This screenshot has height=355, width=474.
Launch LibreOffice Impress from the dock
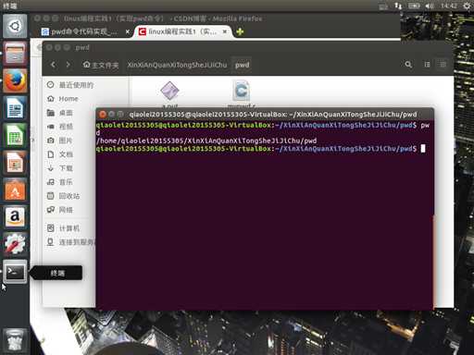click(15, 162)
